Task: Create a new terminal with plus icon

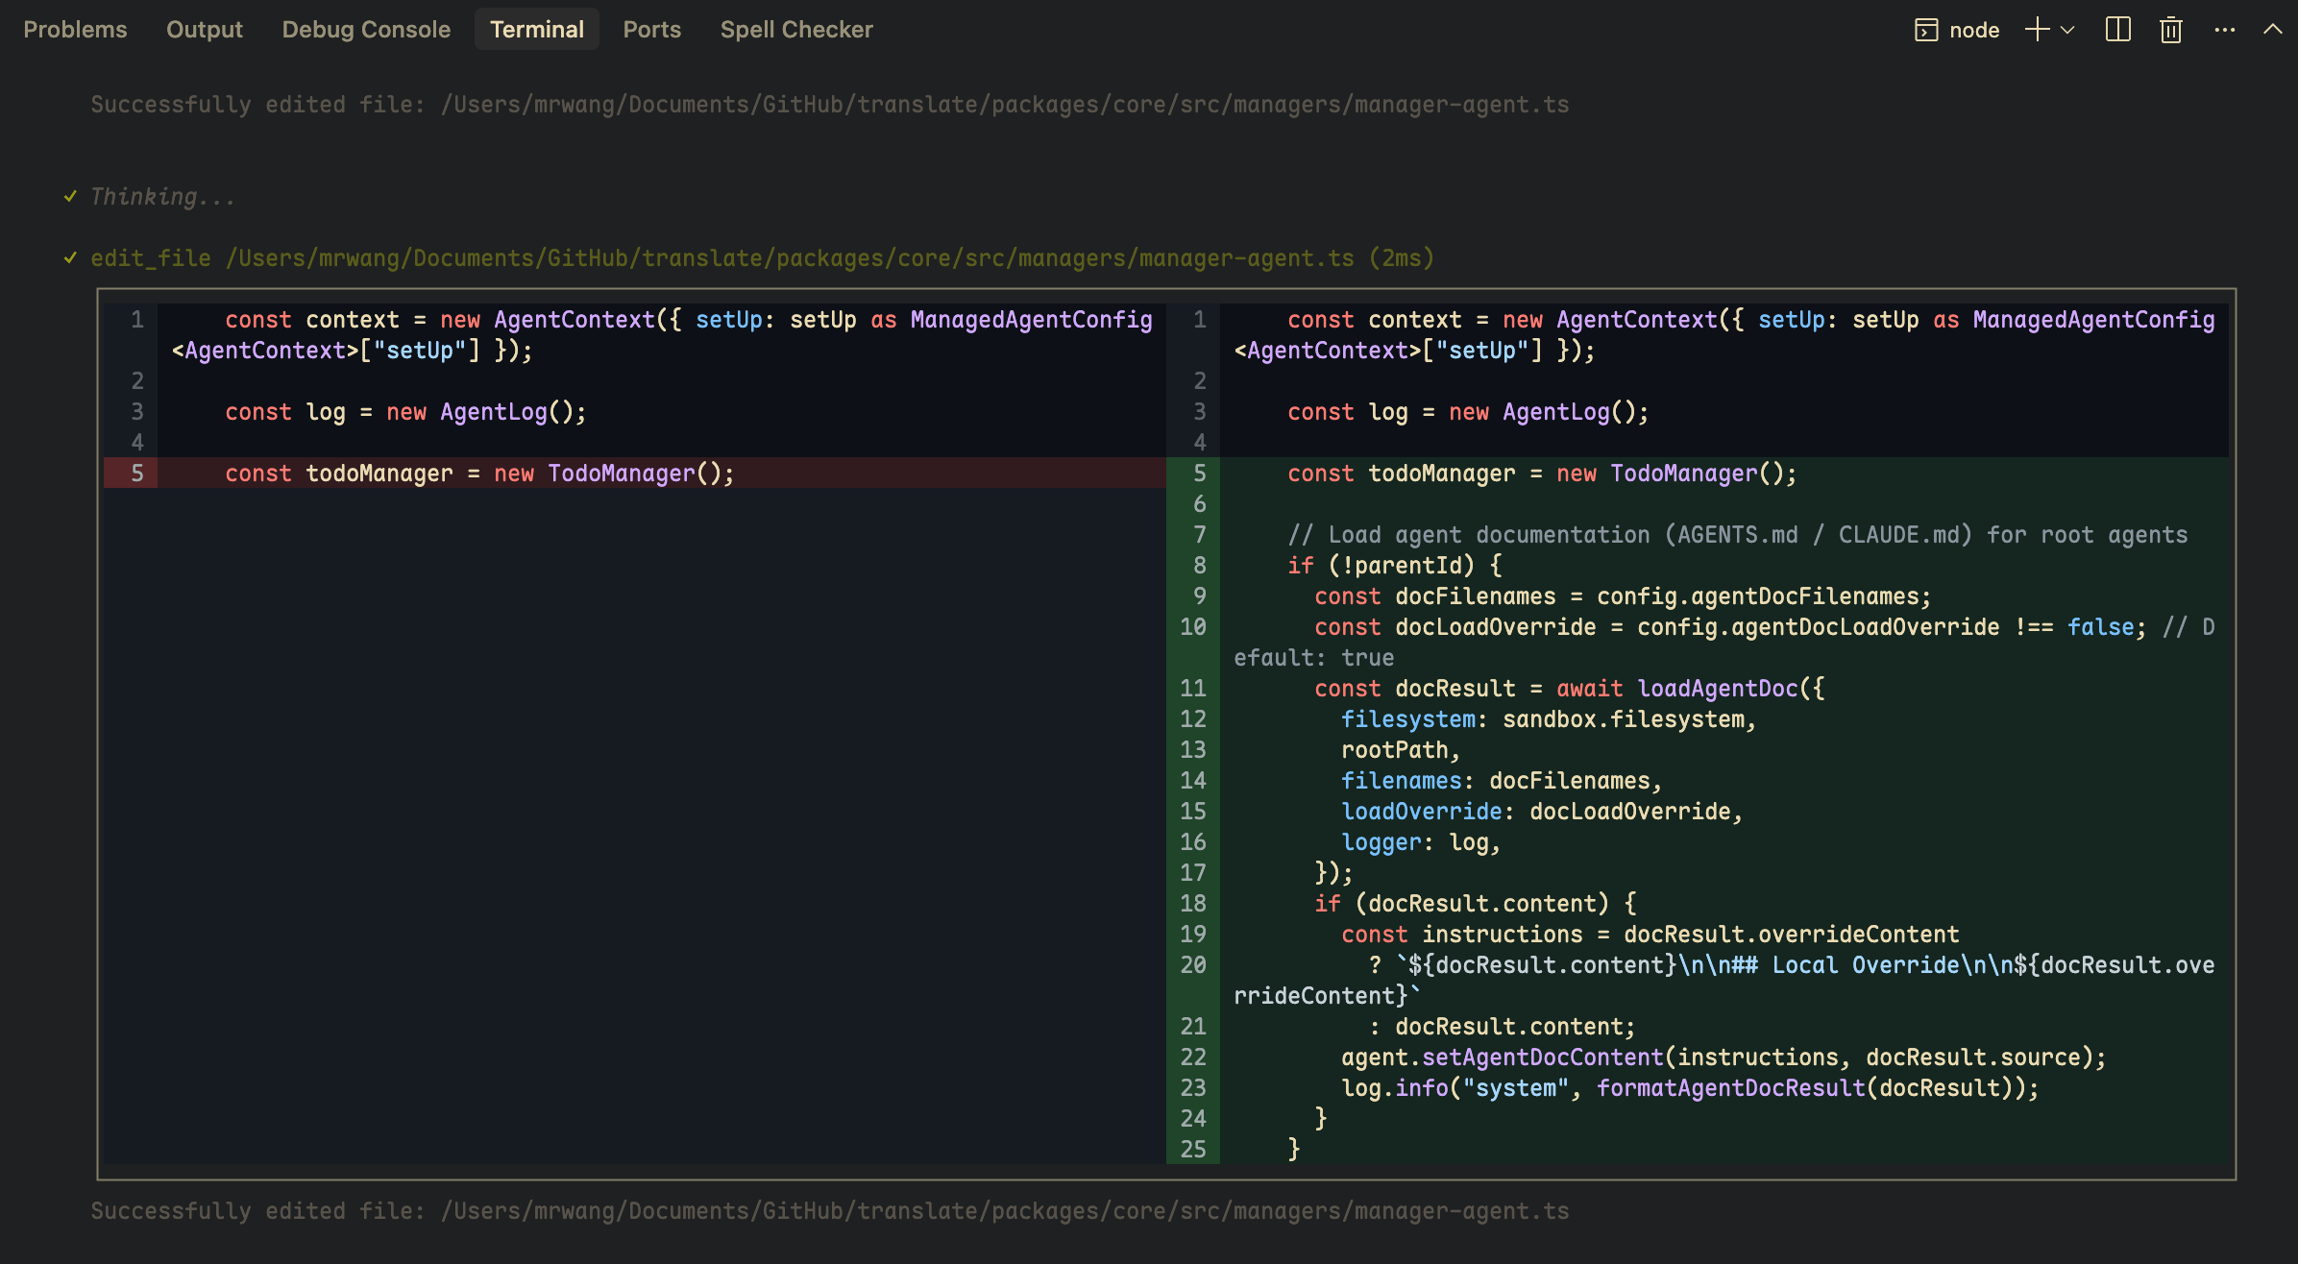Action: tap(2037, 30)
